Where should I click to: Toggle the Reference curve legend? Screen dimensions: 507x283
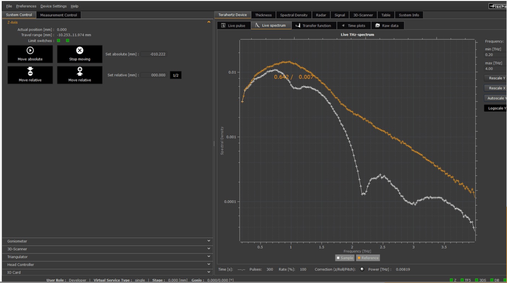368,258
